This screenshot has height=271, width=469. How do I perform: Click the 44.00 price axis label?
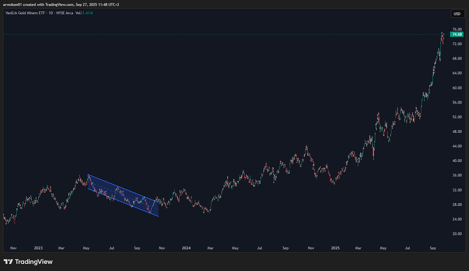tap(457, 146)
